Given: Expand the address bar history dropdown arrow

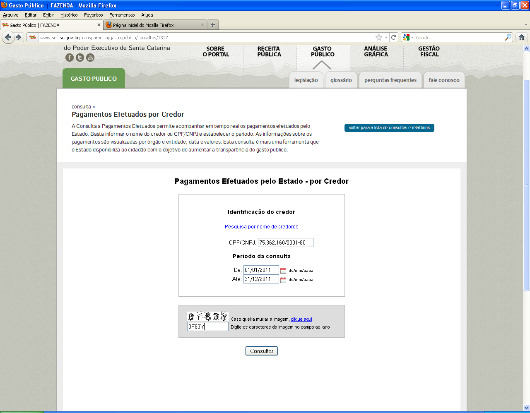Looking at the screenshot, I should pyautogui.click(x=386, y=37).
